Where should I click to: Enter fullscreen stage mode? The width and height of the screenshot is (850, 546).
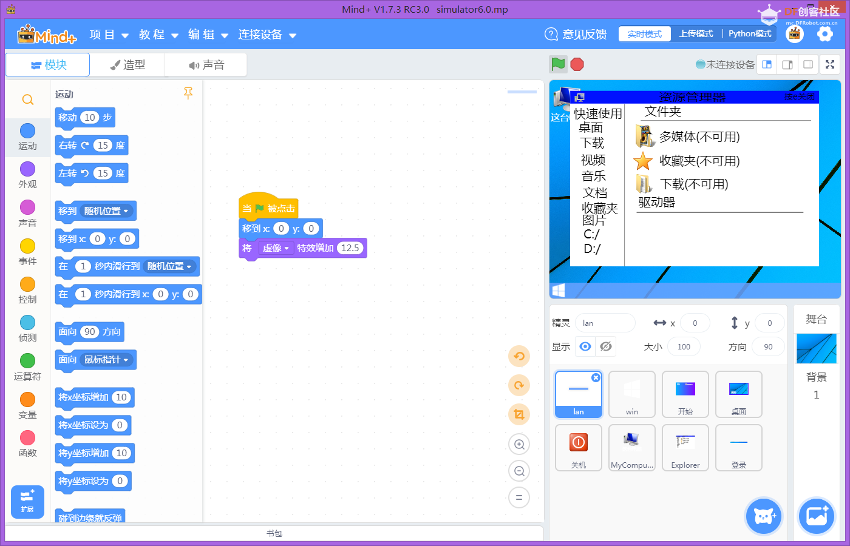830,64
